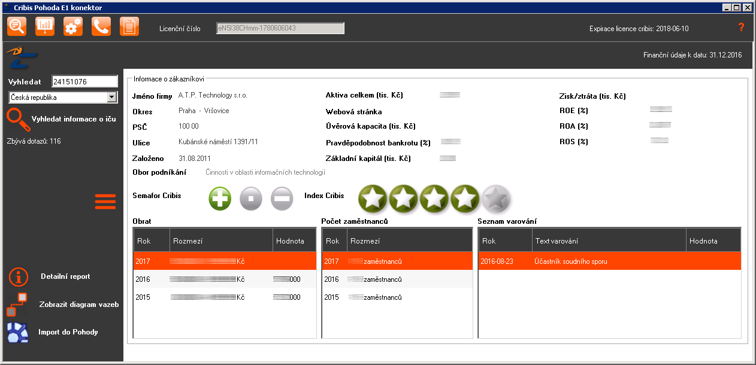756x365 pixels.
Task: Click Expirace licence cribis date text
Action: (639, 28)
